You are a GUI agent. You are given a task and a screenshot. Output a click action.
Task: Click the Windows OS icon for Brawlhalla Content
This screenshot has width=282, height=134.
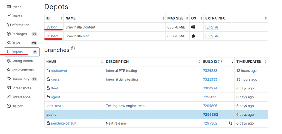(x=193, y=27)
